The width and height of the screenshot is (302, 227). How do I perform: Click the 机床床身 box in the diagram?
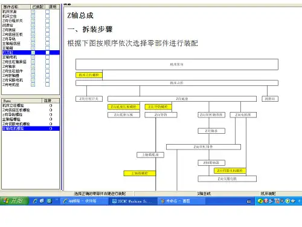[177, 64]
